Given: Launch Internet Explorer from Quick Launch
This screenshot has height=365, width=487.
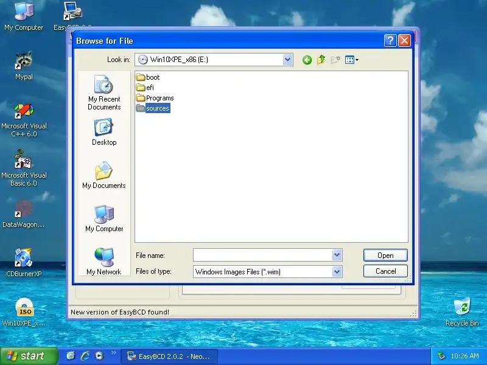Looking at the screenshot, I should coord(85,356).
